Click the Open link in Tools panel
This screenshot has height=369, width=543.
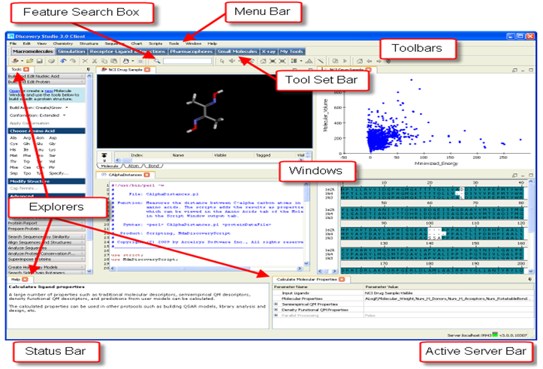[x=14, y=91]
